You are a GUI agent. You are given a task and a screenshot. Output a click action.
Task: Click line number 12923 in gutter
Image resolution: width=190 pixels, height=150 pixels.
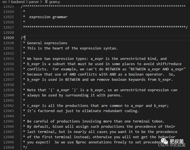tap(9, 7)
